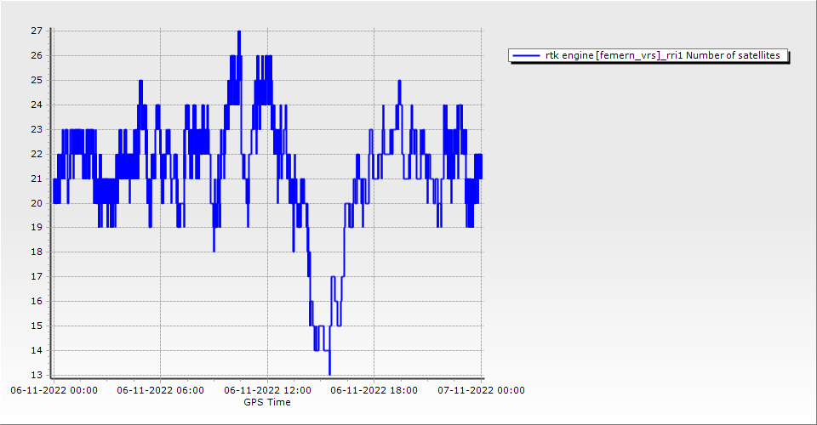Click the '06-11-2022 00:00' x-axis label
Screen dimensions: 817x425
tap(54, 390)
